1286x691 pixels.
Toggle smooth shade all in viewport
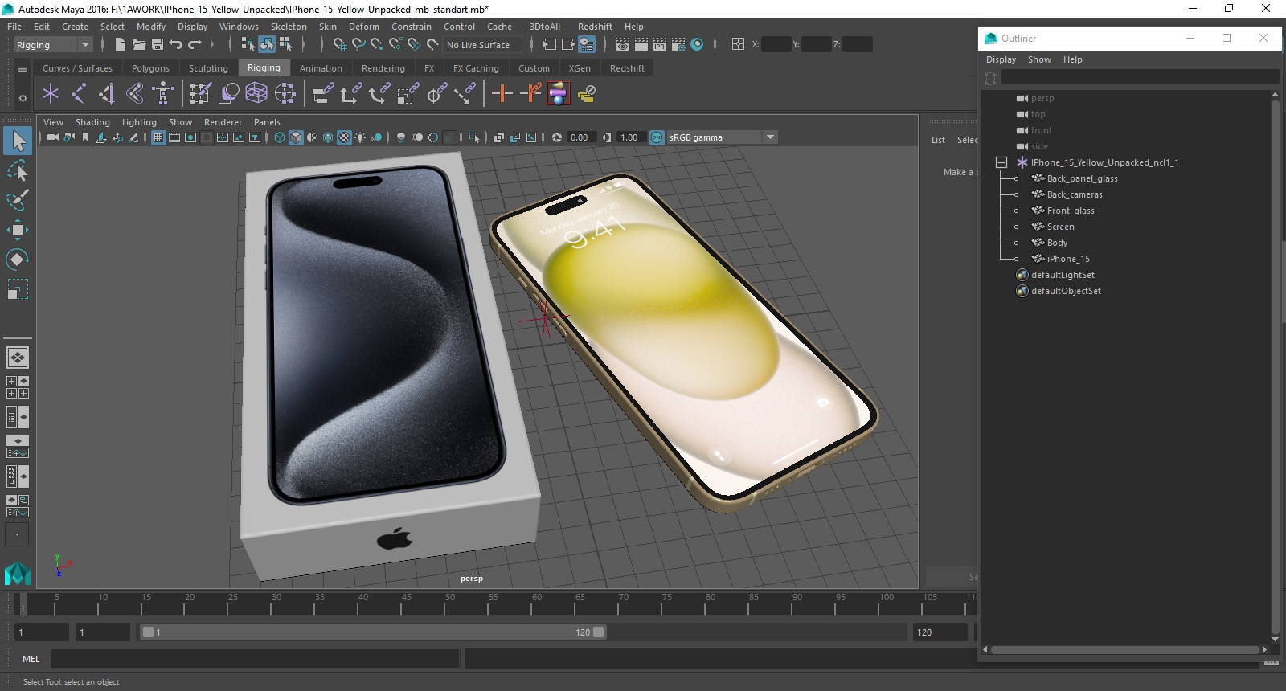(296, 137)
